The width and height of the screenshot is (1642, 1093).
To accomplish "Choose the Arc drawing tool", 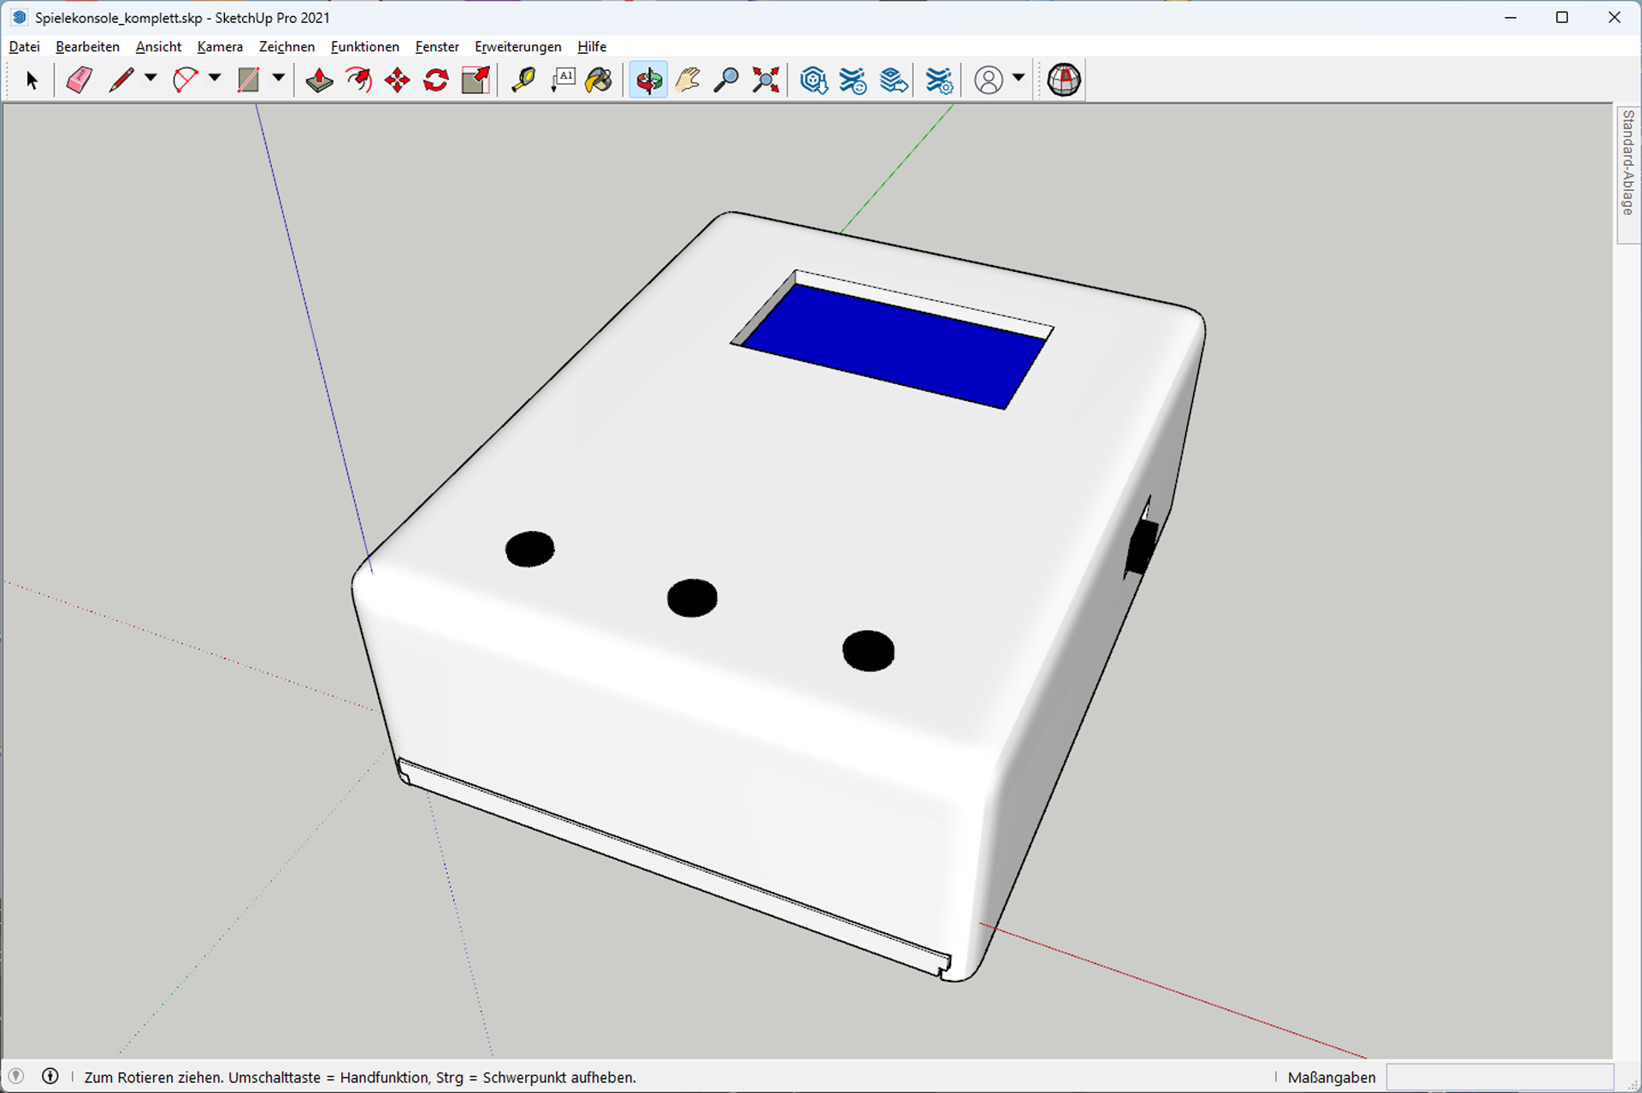I will (185, 80).
